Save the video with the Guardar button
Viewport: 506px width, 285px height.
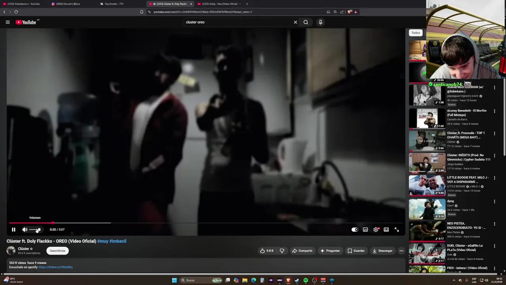click(x=356, y=251)
